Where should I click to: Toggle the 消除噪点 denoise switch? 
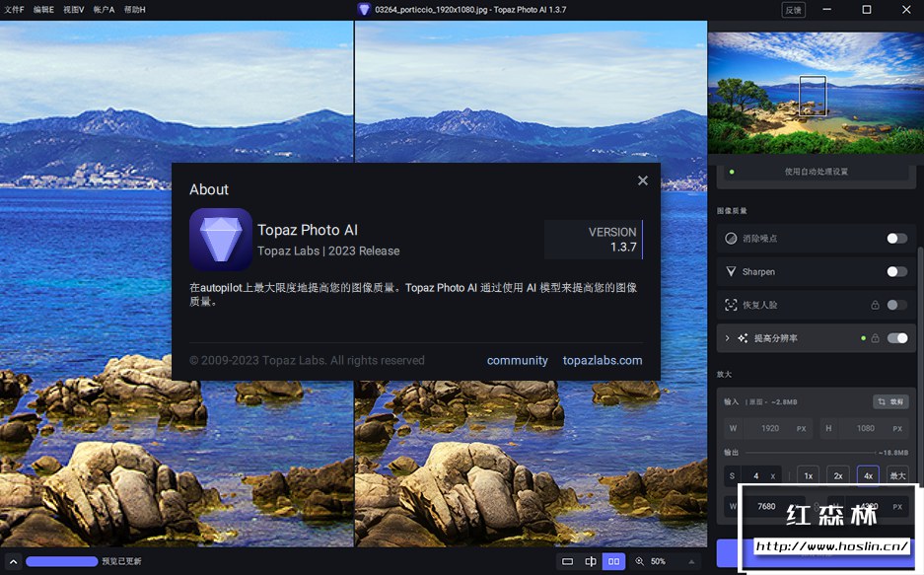[x=897, y=238]
